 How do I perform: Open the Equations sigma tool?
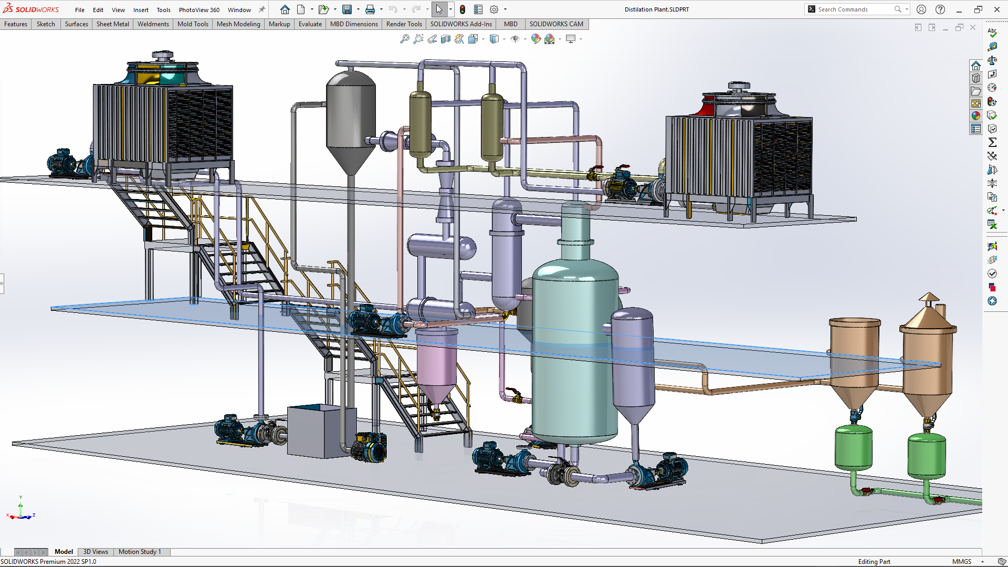coord(992,142)
